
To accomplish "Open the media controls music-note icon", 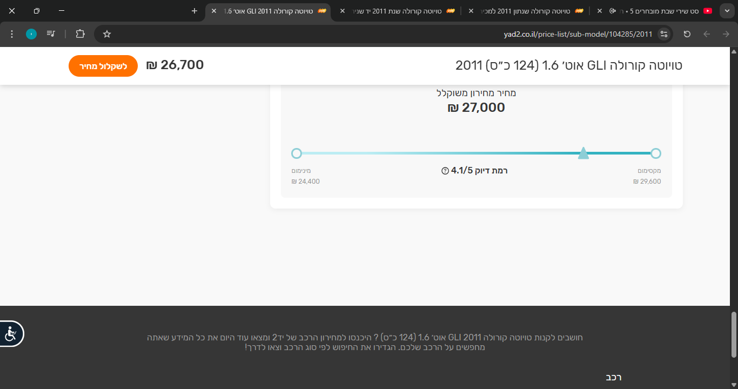I will click(x=51, y=34).
